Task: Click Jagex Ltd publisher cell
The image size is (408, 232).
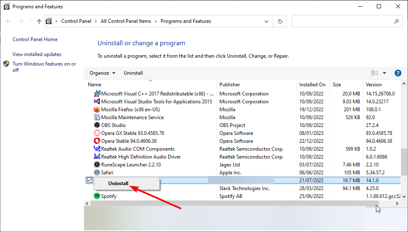Action: pyautogui.click(x=229, y=165)
